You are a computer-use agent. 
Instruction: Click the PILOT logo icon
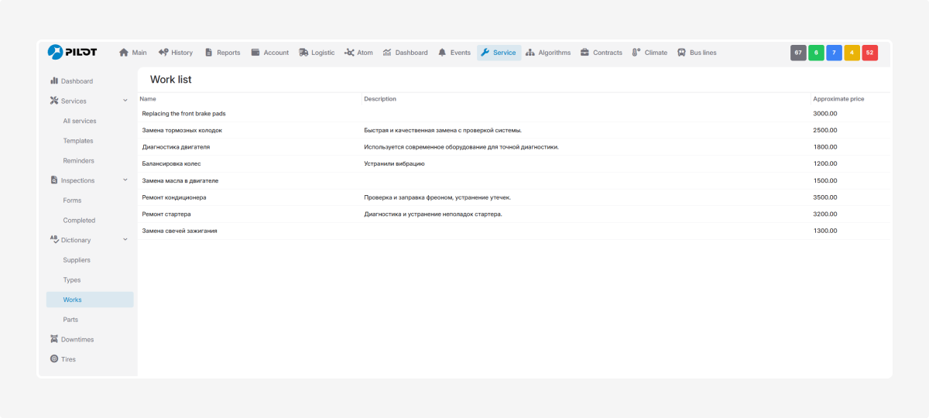(x=56, y=52)
